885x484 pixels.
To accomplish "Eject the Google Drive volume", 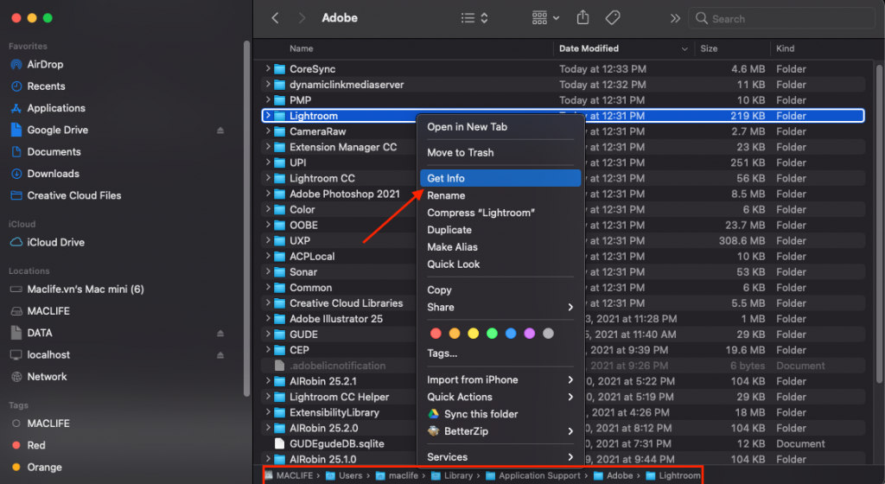I will pyautogui.click(x=220, y=131).
